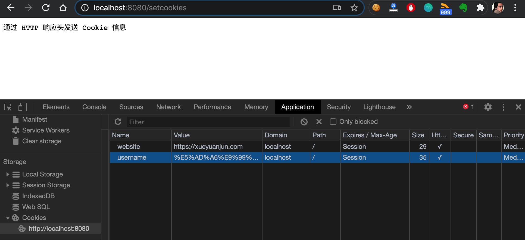525x240 pixels.
Task: Switch to the Sources tab
Action: (131, 107)
